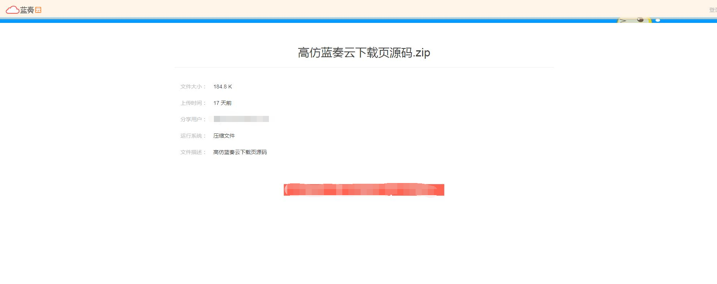The image size is (717, 284).
Task: Click the 蓝奏 logo text
Action: click(x=27, y=10)
